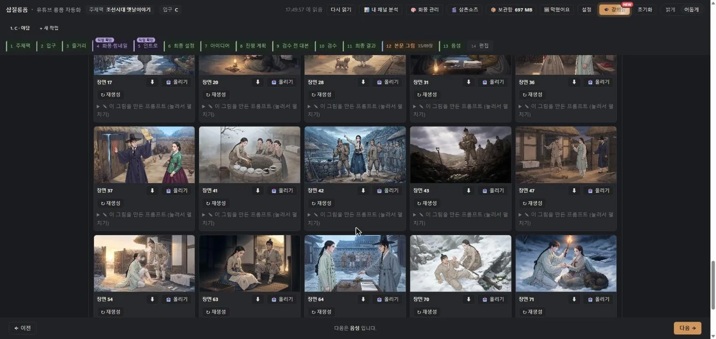Download the 장면 71 image

click(x=574, y=299)
